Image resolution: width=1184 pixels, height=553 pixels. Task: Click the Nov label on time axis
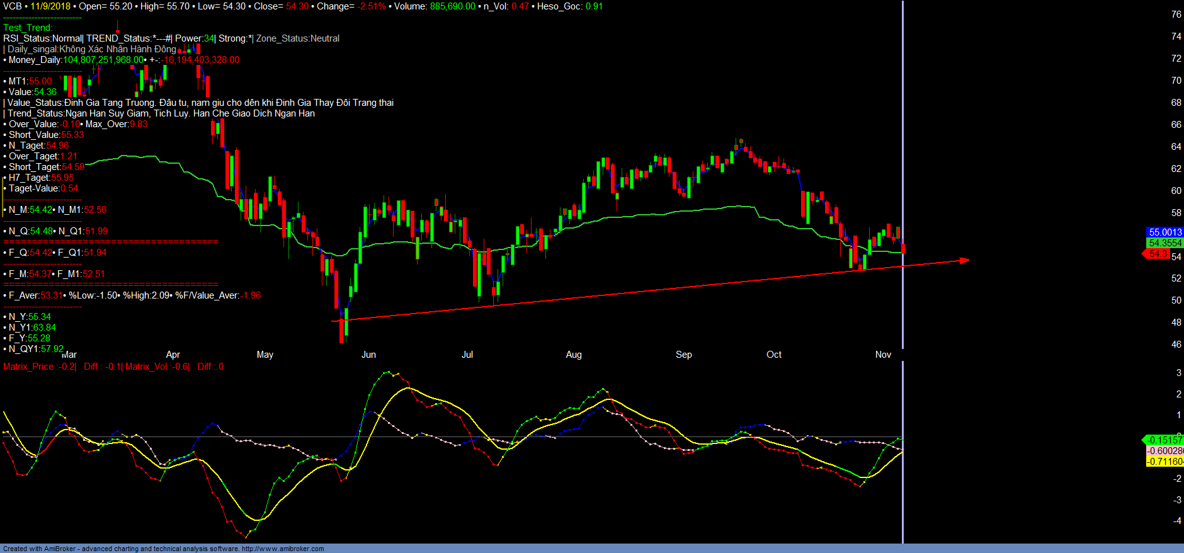[x=883, y=355]
